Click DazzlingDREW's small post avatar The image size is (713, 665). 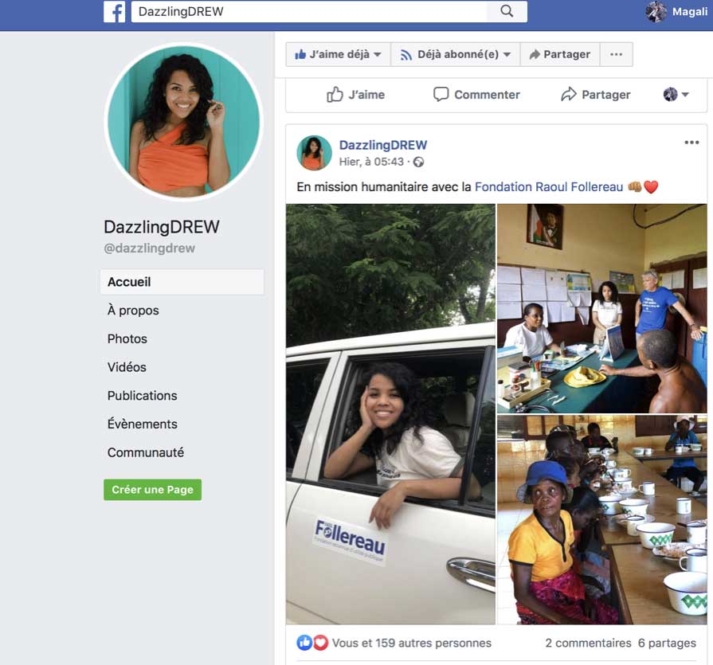[x=314, y=153]
